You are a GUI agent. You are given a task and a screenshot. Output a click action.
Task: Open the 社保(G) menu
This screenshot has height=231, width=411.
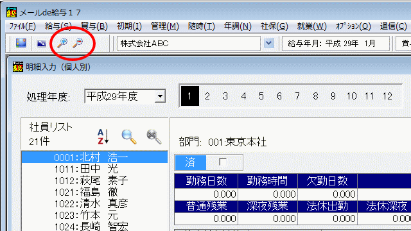click(274, 26)
